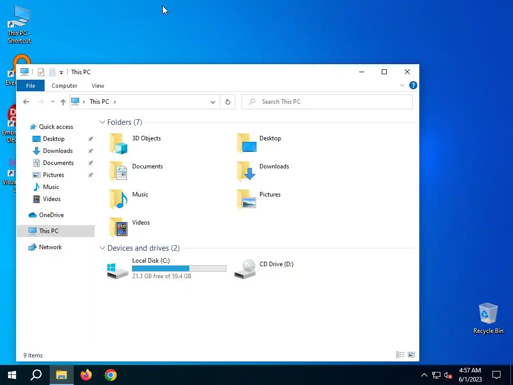This screenshot has width=513, height=385.
Task: Select This PC in navigation pane
Action: pos(56,231)
